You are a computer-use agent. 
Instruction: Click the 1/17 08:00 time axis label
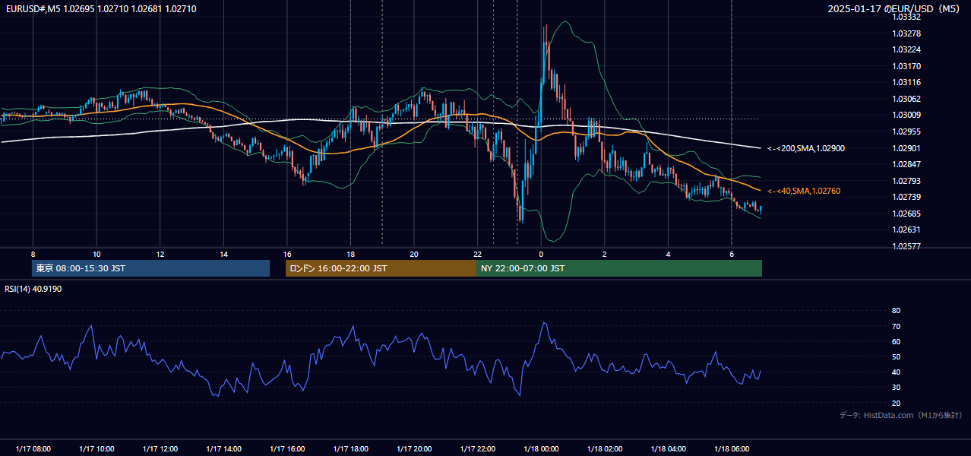(33, 449)
